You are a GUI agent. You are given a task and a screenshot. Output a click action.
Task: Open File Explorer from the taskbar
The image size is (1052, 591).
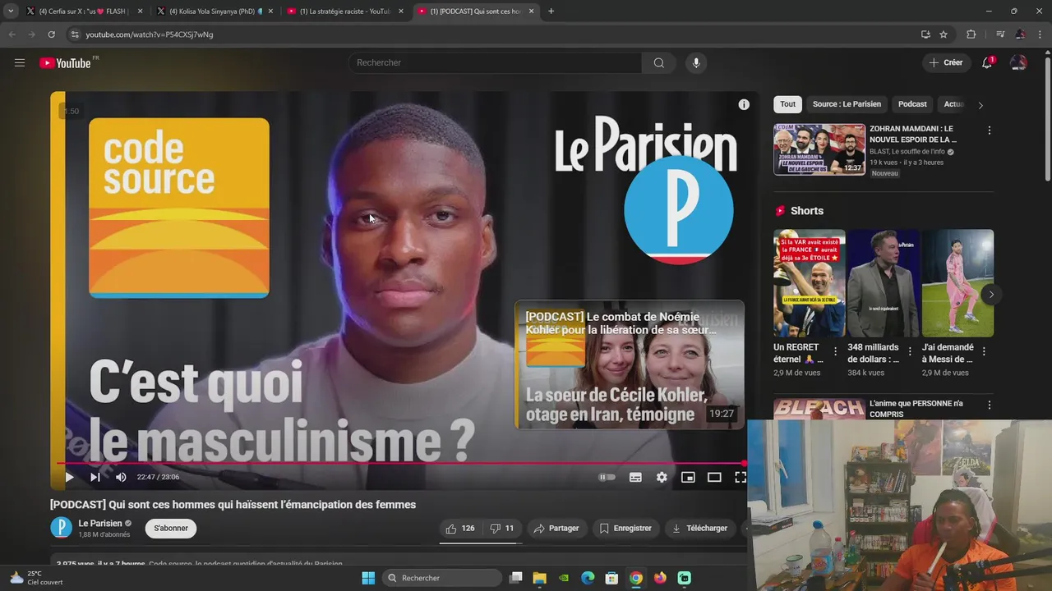[539, 578]
